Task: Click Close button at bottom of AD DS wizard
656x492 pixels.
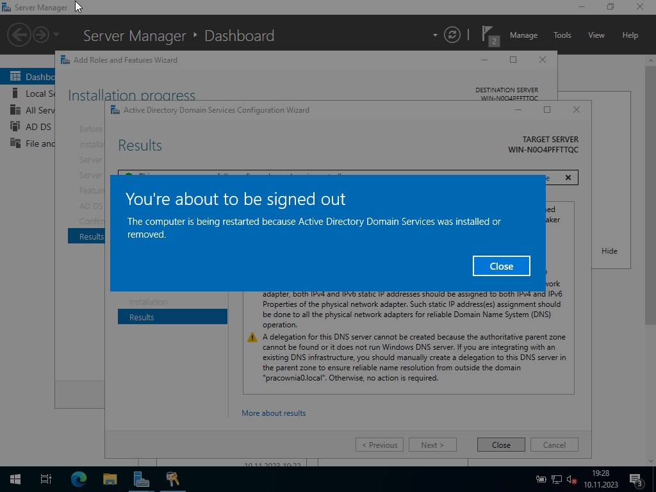Action: [501, 445]
